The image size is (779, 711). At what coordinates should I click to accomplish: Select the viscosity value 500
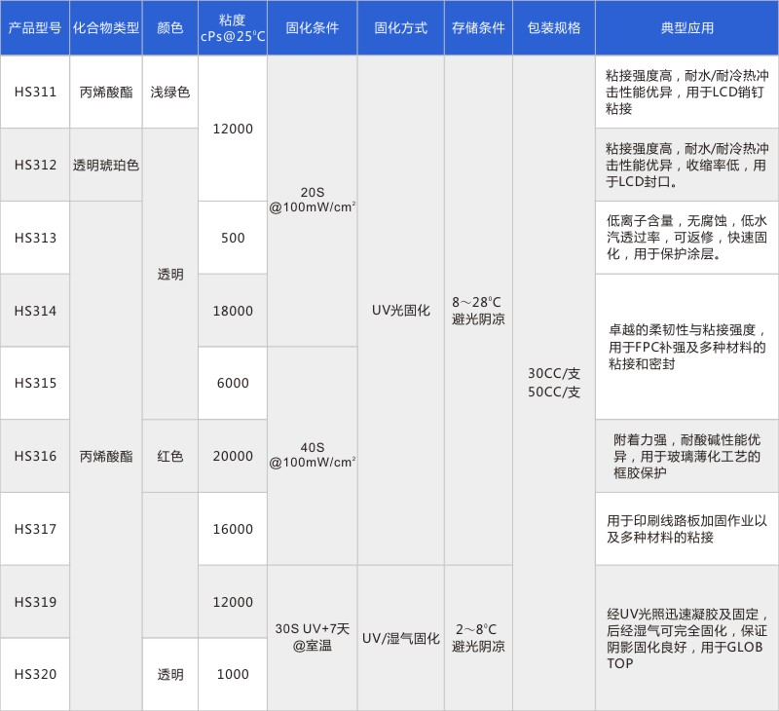click(x=233, y=238)
